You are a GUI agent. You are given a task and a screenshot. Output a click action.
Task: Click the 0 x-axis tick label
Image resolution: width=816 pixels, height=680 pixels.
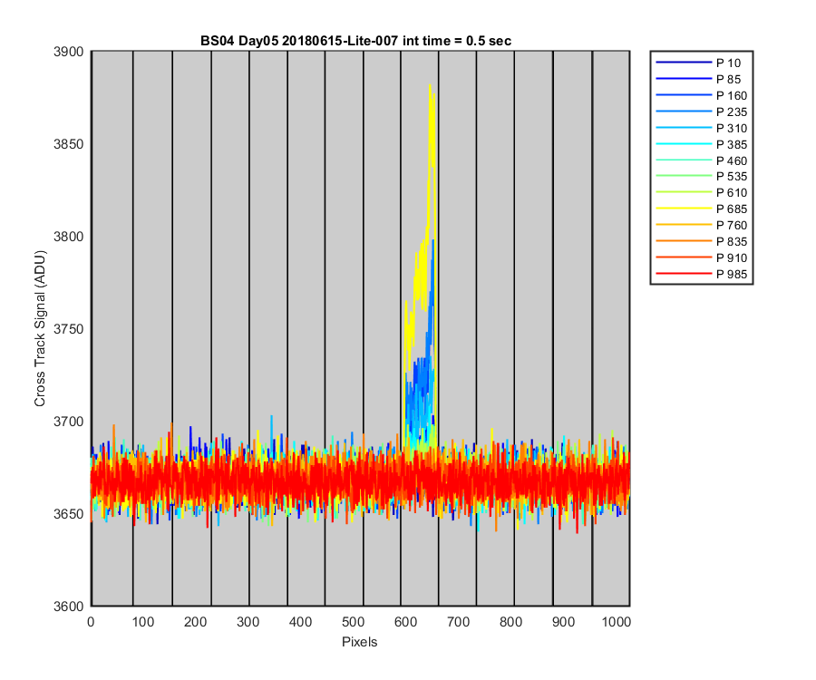pyautogui.click(x=91, y=622)
